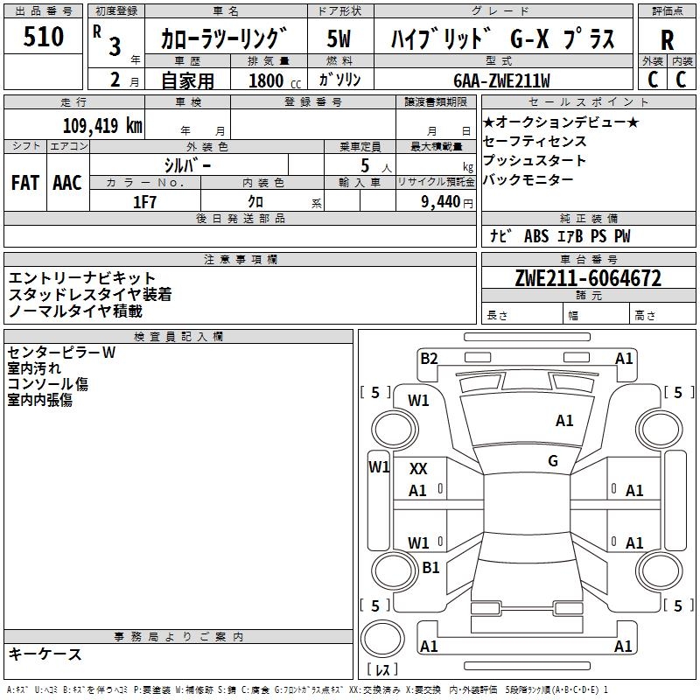700x700 pixels.
Task: Click the note エントリーナビキット
Action: pos(81,277)
